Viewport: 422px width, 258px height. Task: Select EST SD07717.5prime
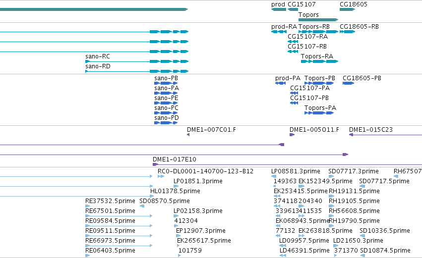tap(362, 187)
